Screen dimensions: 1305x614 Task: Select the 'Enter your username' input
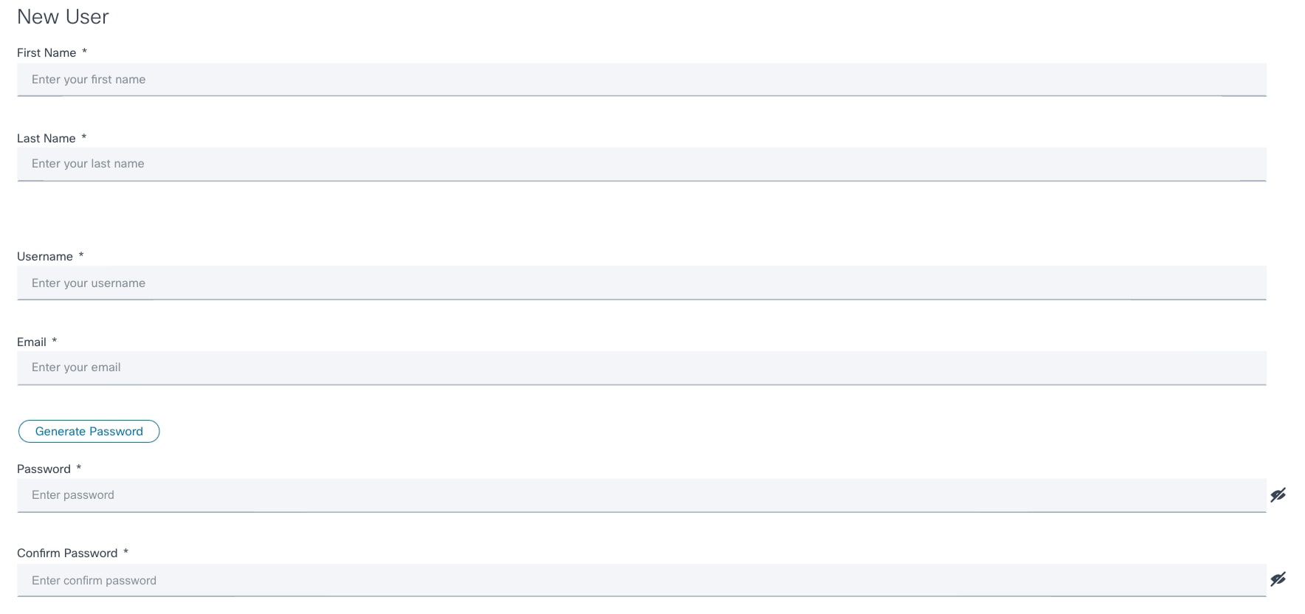point(641,283)
